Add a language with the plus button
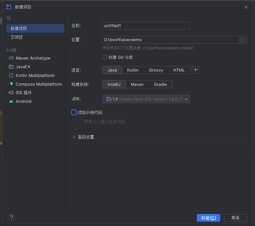The height and width of the screenshot is (226, 255). click(196, 70)
